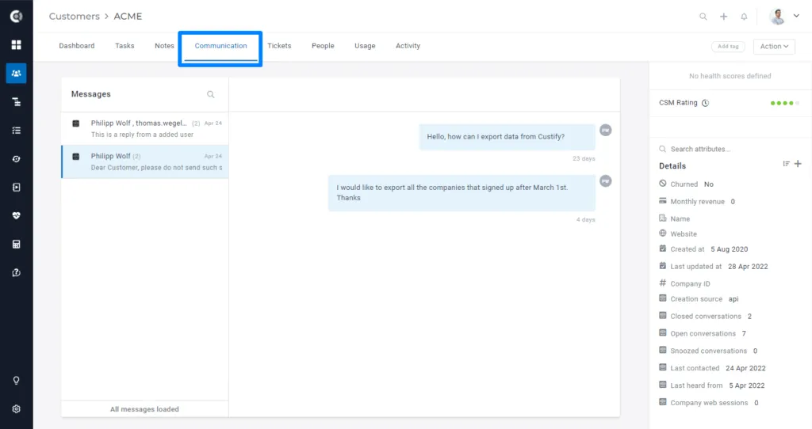Open the notifications bell icon
Screen dimensions: 812x429
pyautogui.click(x=744, y=17)
